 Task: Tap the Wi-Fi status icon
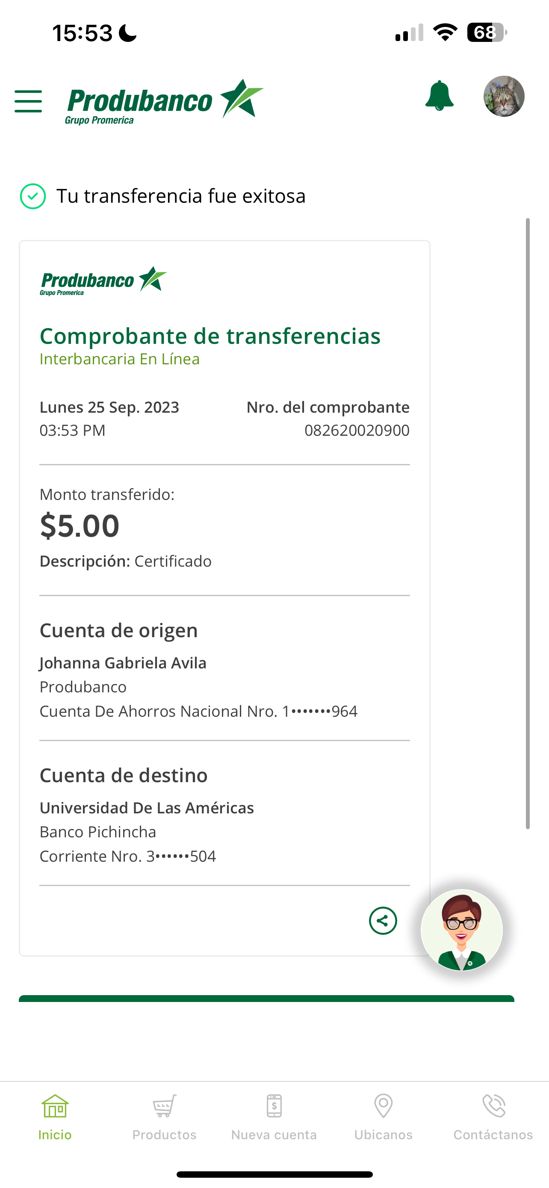(445, 33)
